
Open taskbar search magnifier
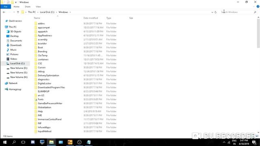(x=14, y=142)
